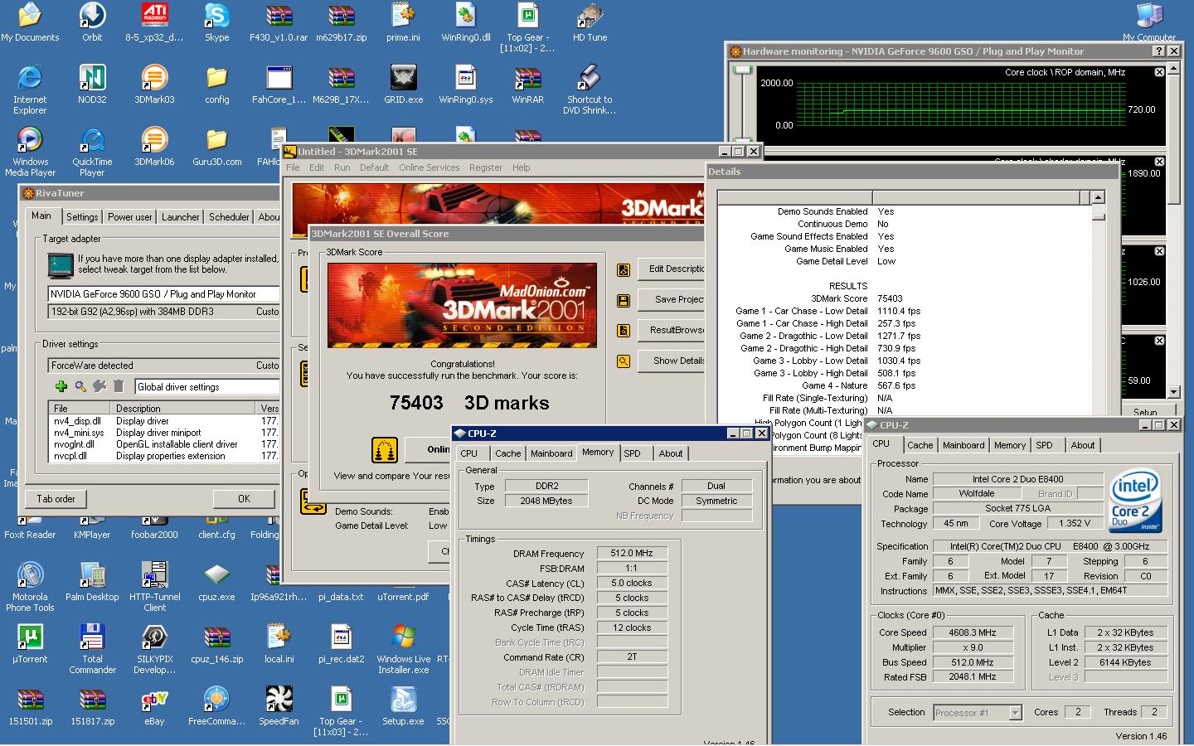
Task: Open the Motorola Phone Tools icon
Action: [30, 576]
